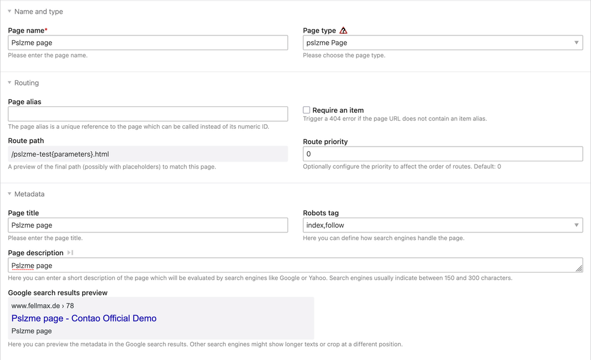Click the Route priority label
Viewport: 591px width, 360px height.
click(325, 142)
